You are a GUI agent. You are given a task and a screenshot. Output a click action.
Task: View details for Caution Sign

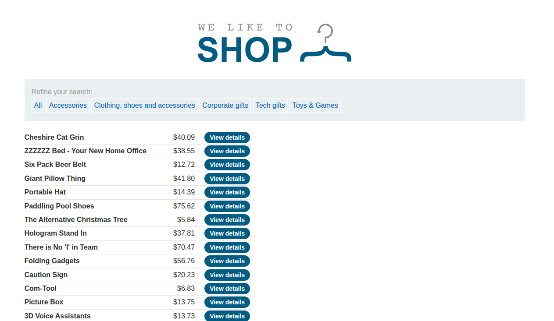tap(227, 275)
